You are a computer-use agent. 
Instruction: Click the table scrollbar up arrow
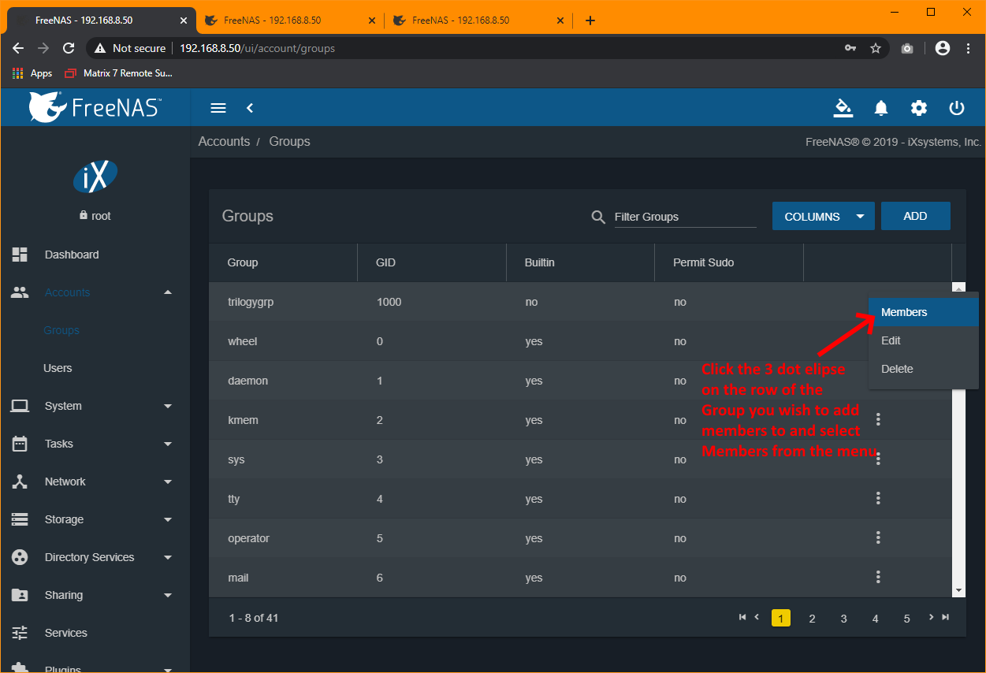pyautogui.click(x=958, y=288)
